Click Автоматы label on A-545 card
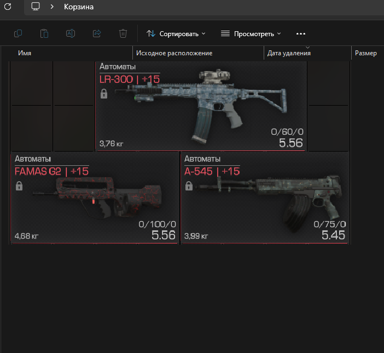The width and height of the screenshot is (384, 353). click(x=202, y=159)
